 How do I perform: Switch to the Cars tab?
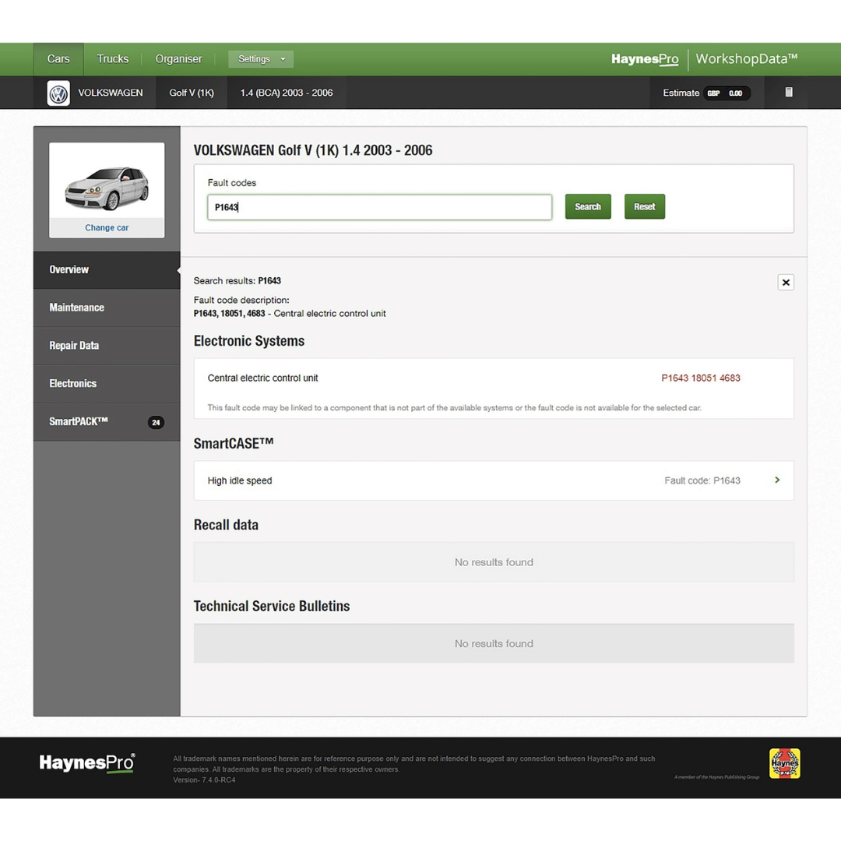pyautogui.click(x=58, y=59)
